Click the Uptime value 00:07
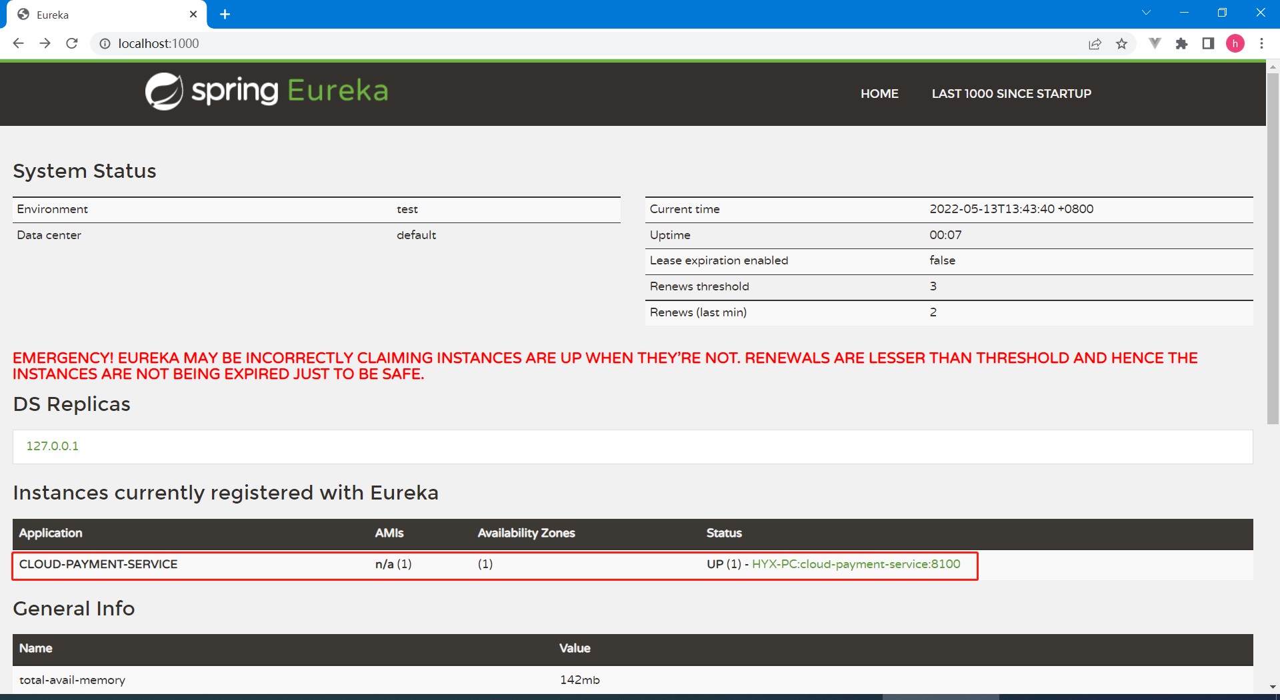 (x=945, y=235)
